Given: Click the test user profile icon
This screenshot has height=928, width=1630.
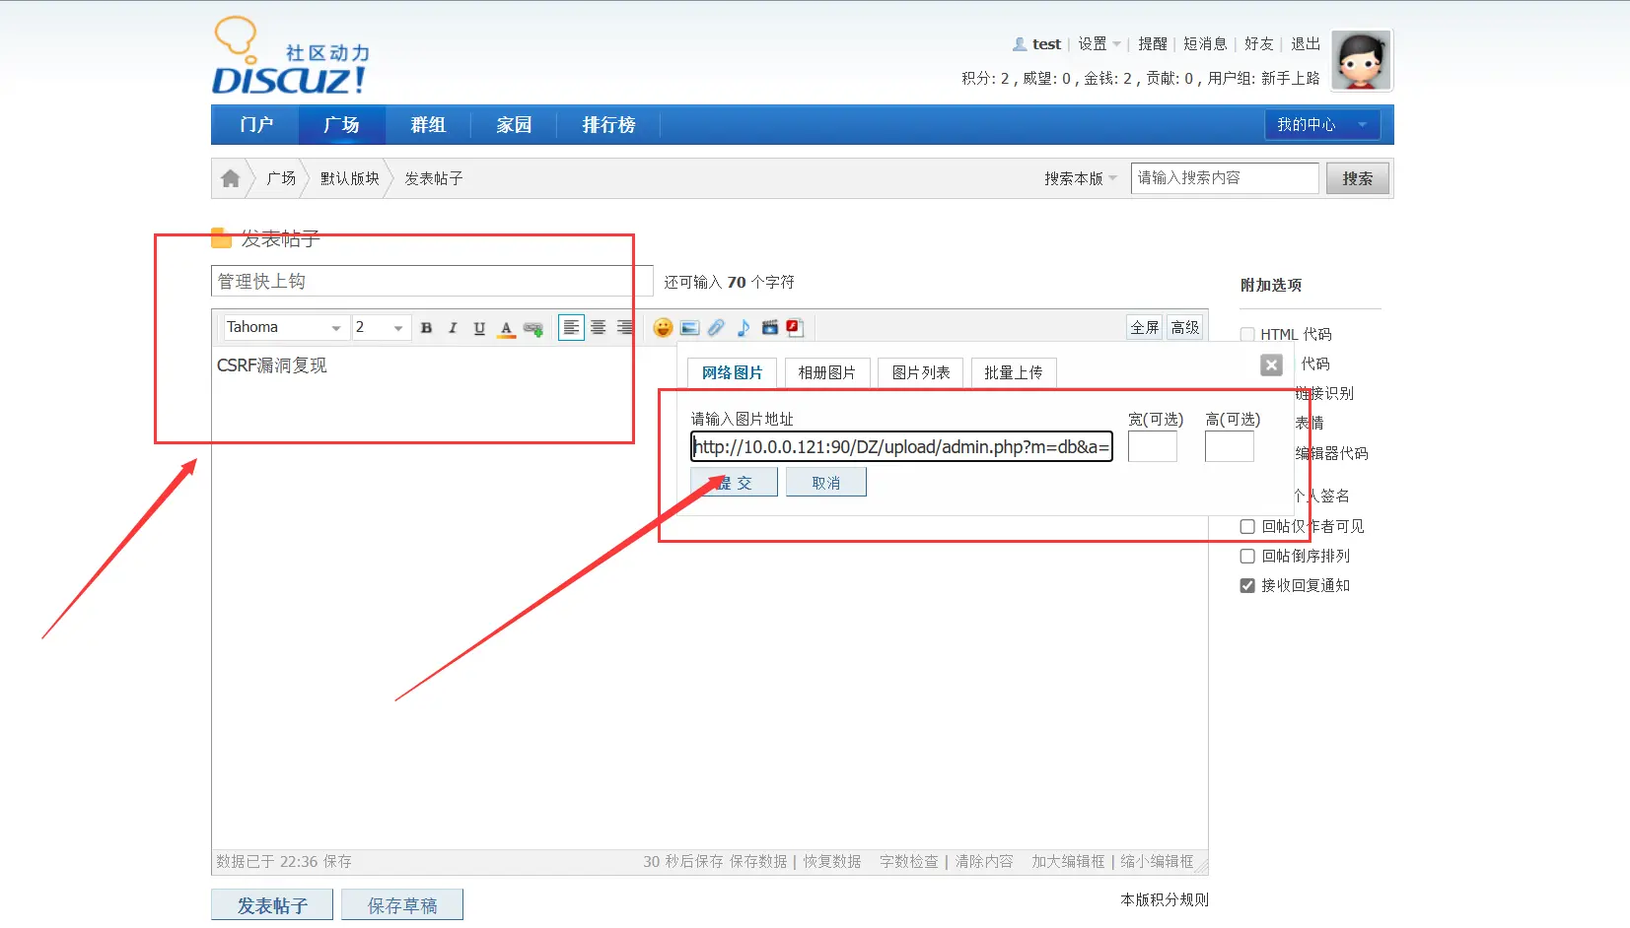Looking at the screenshot, I should click(x=1020, y=44).
